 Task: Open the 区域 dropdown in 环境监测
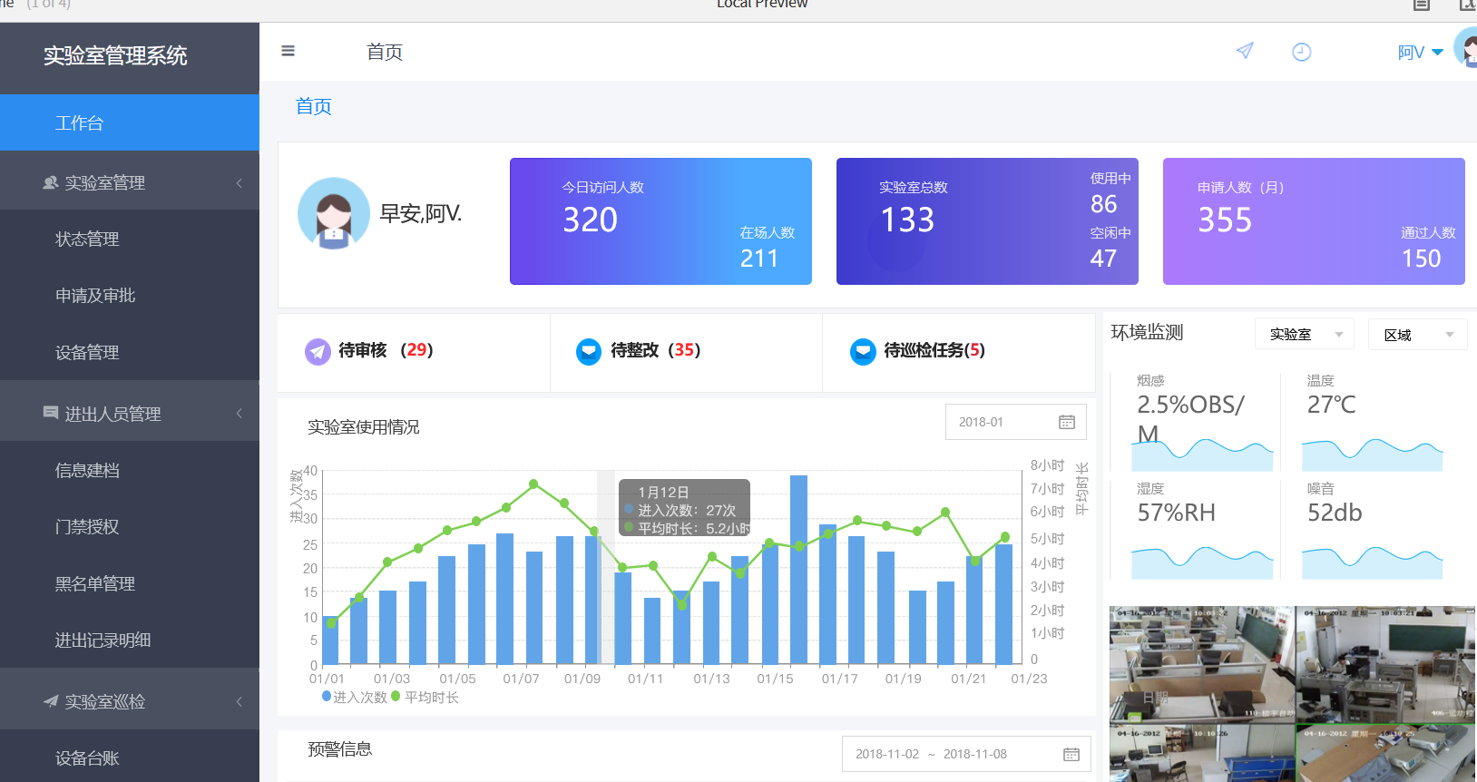pyautogui.click(x=1418, y=334)
